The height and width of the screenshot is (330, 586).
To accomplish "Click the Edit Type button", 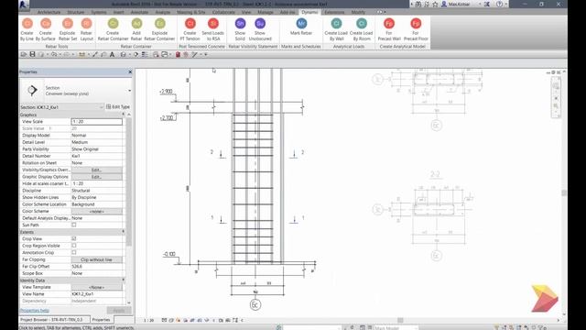I will pos(118,107).
